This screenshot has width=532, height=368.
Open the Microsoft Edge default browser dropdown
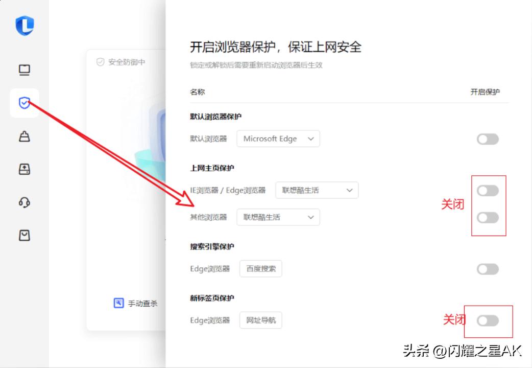coord(278,139)
